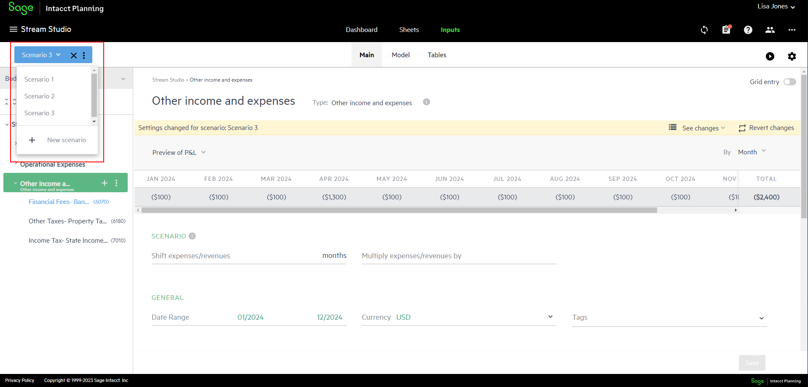Switch to the Main tab
This screenshot has width=808, height=387.
367,55
